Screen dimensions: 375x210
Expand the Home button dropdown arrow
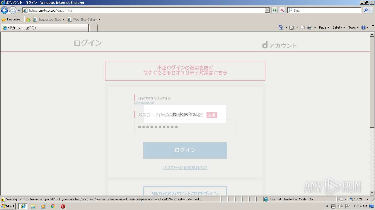[x=286, y=27]
